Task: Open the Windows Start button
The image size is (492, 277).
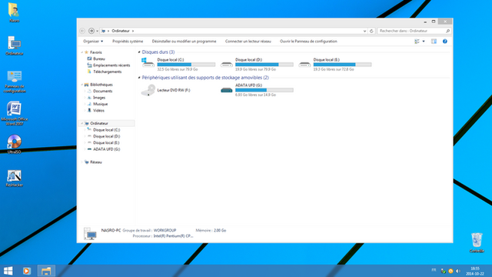Action: (x=8, y=271)
